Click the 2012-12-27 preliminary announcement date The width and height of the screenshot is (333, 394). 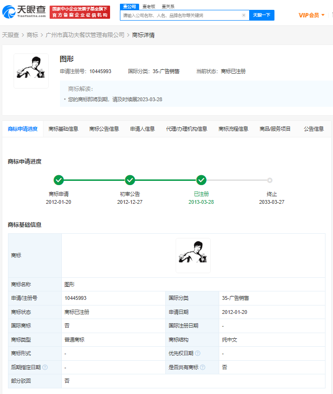pos(130,202)
